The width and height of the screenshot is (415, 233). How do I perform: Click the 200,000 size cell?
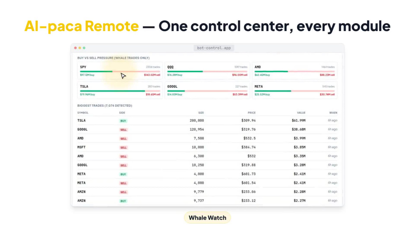coord(197,120)
